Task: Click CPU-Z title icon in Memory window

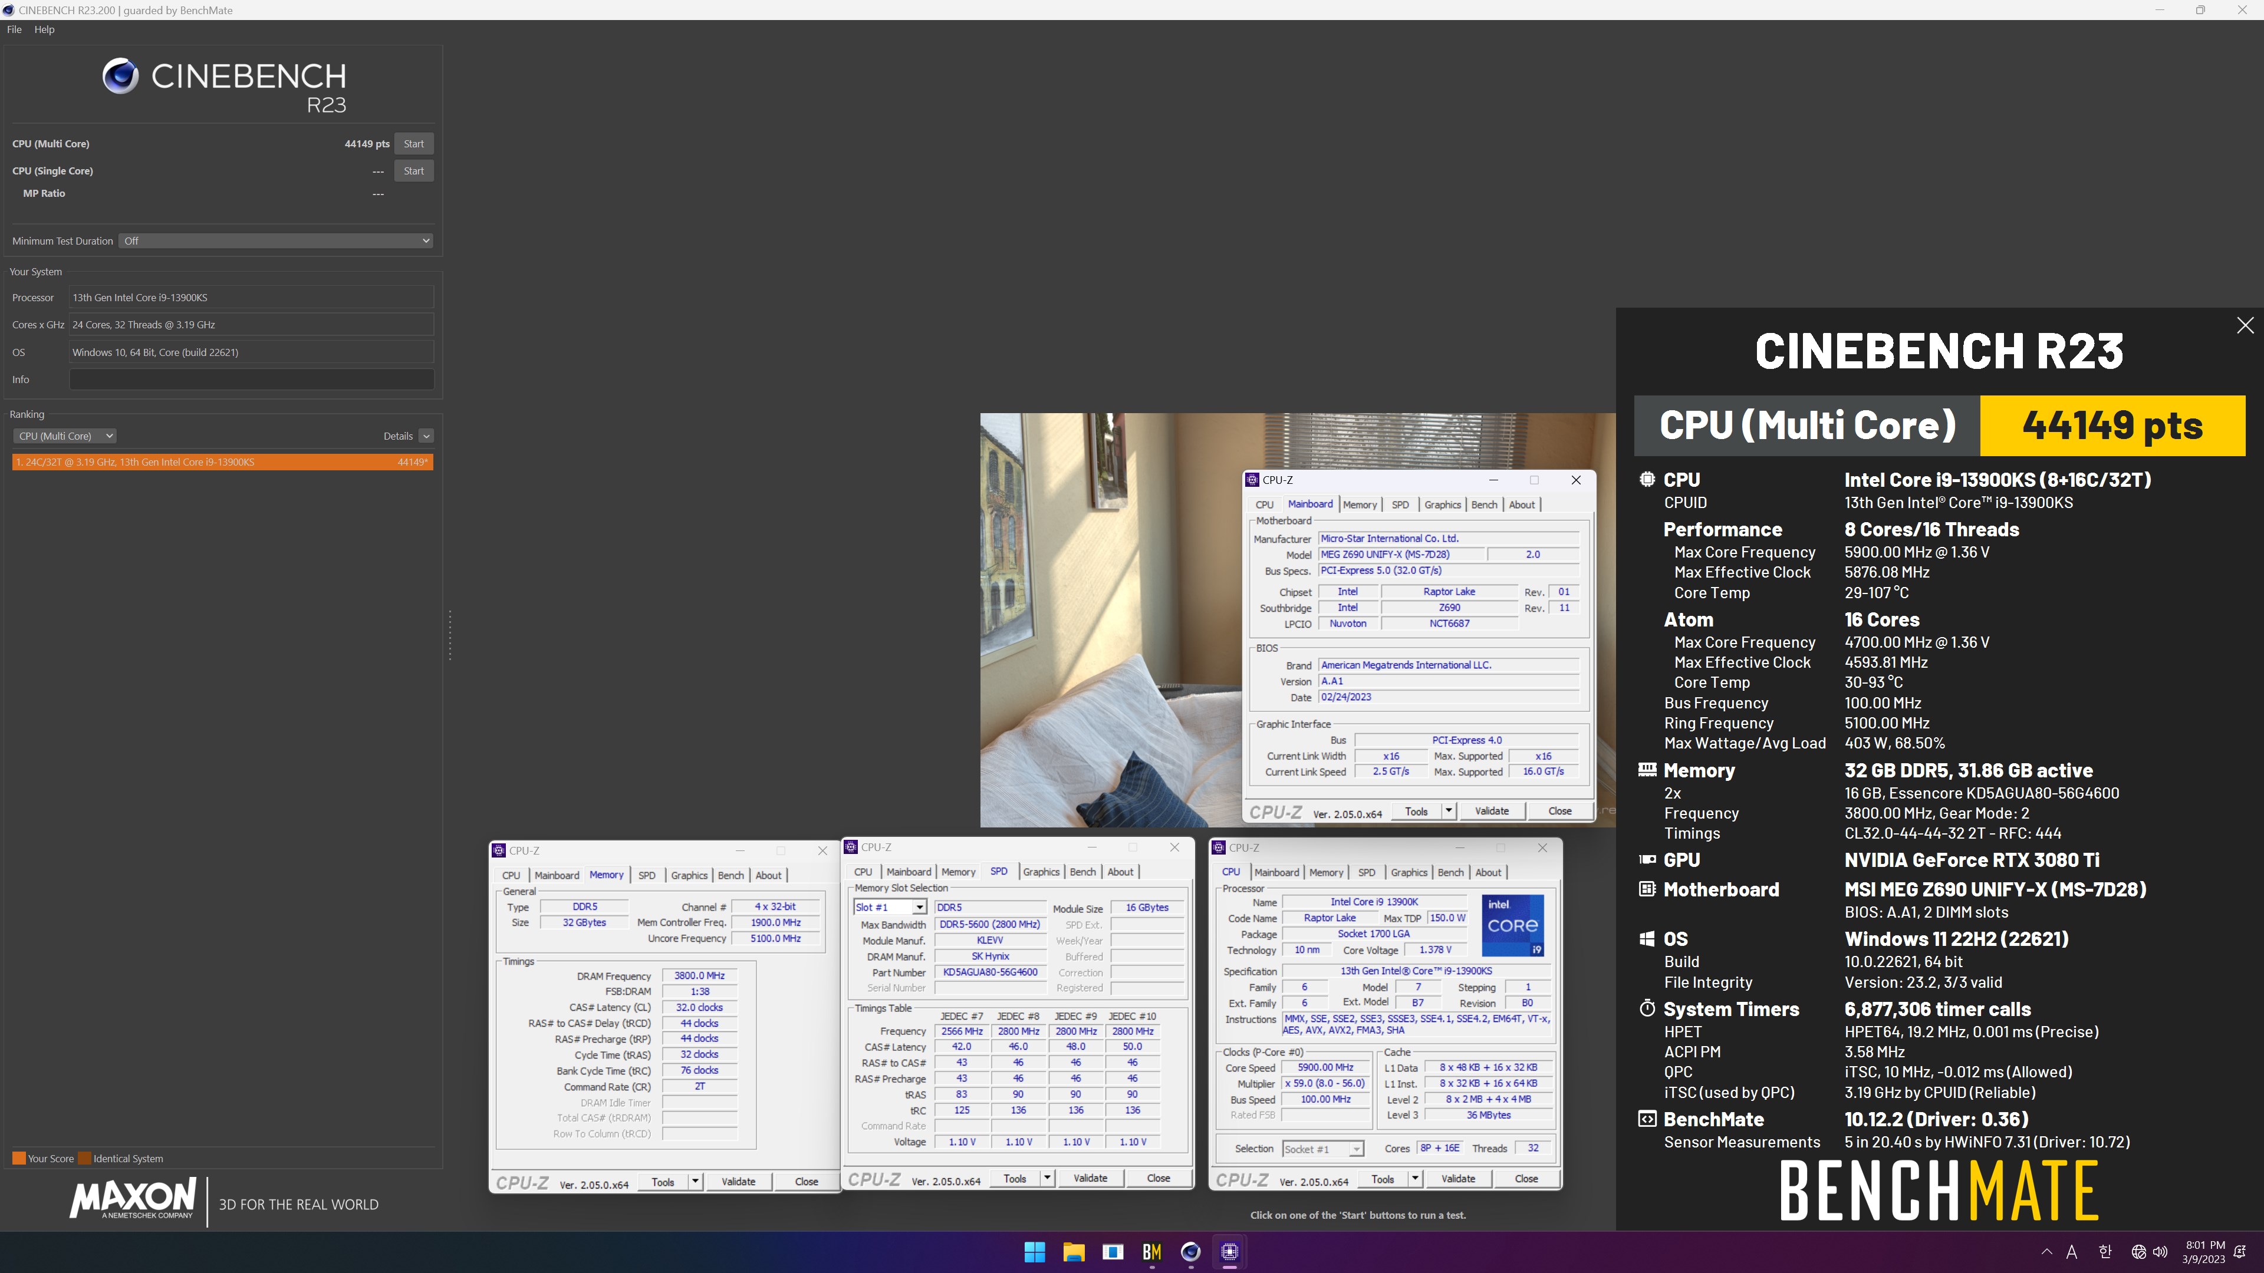Action: pos(498,850)
